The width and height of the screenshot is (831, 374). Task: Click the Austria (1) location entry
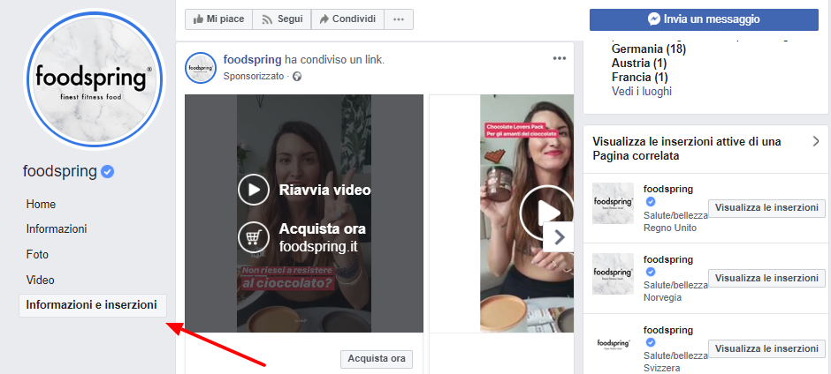pos(639,63)
